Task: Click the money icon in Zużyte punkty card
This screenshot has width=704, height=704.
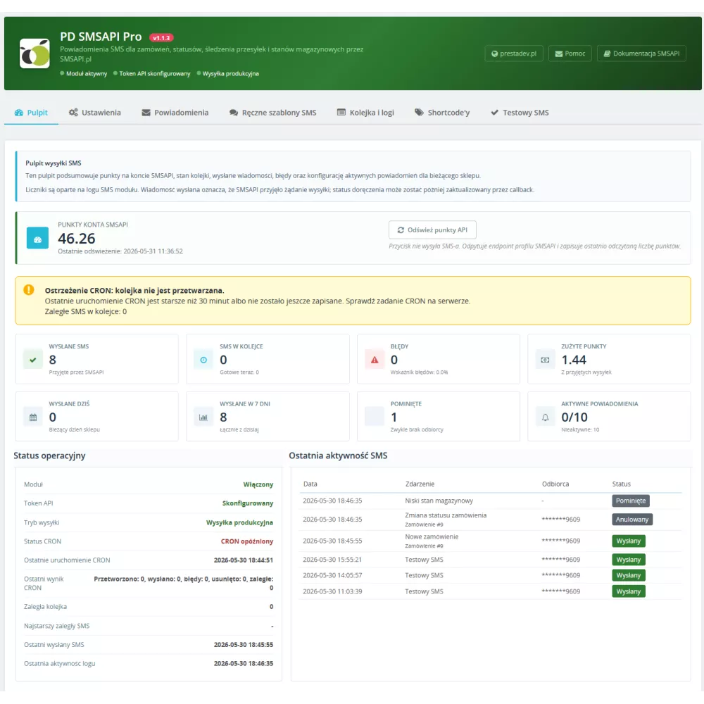Action: pyautogui.click(x=545, y=360)
